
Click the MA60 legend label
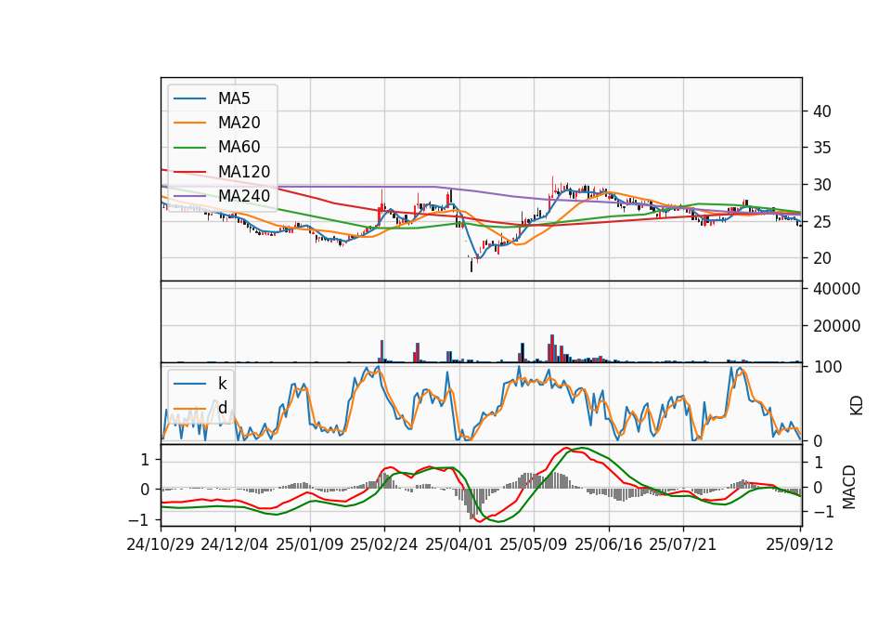click(239, 147)
